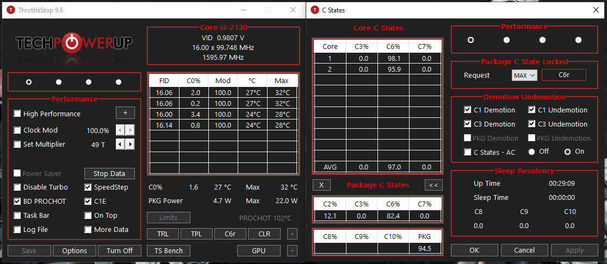Viewport: 607px width, 264px height.
Task: Select second Performance radio in C States
Action: tap(506, 40)
